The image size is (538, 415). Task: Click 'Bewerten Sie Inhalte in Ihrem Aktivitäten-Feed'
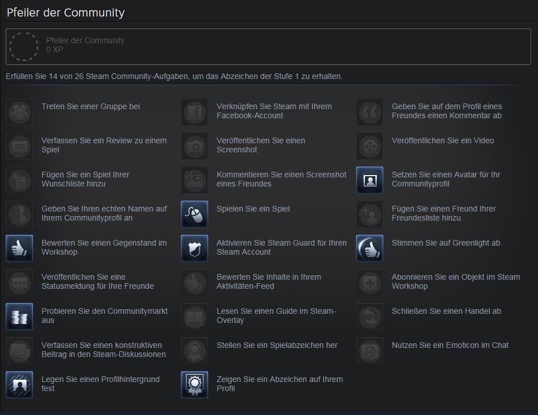pos(269,281)
